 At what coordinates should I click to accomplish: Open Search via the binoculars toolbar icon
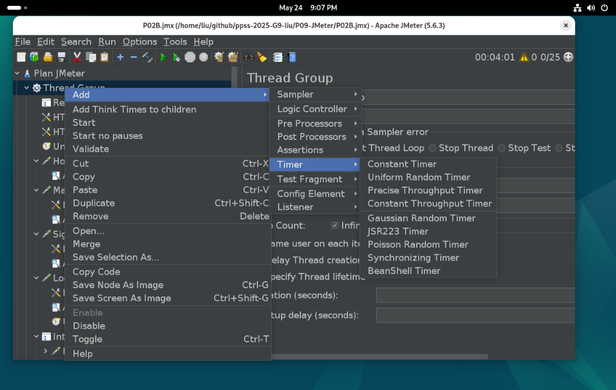click(x=248, y=58)
